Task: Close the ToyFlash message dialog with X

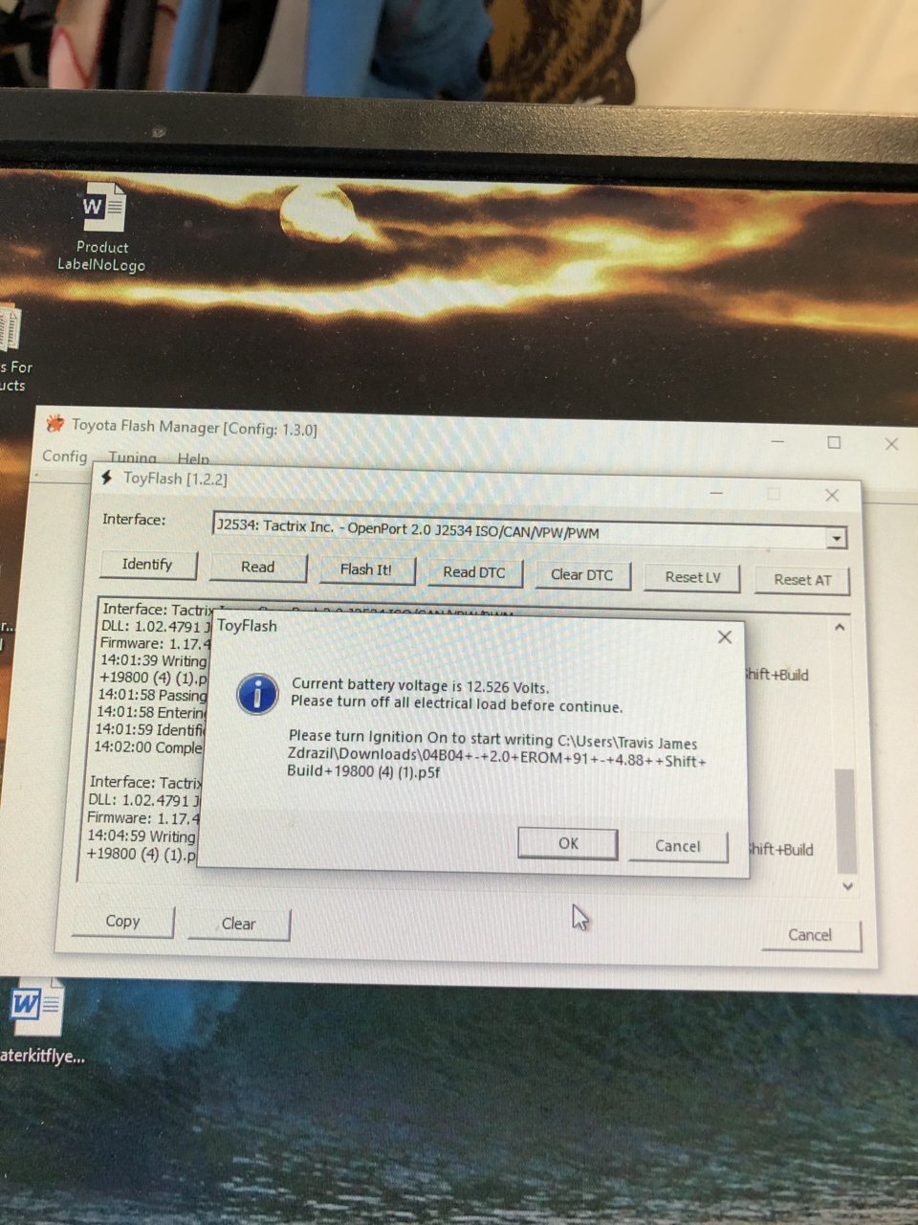Action: click(725, 636)
